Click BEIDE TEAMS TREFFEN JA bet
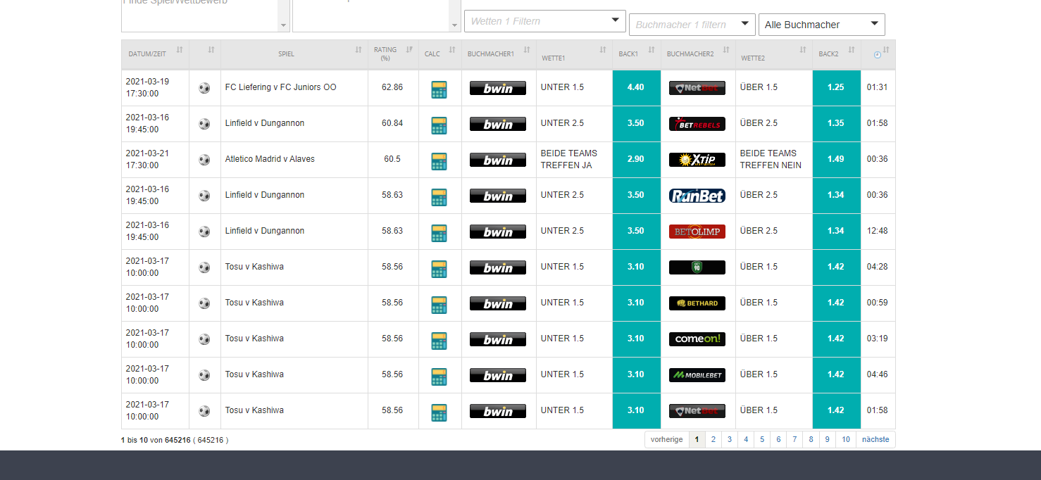This screenshot has width=1041, height=480. point(569,159)
